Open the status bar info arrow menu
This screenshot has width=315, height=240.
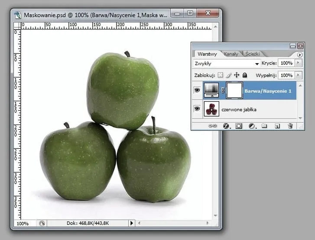click(x=132, y=223)
